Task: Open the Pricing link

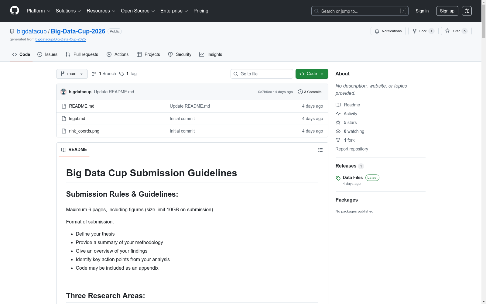Action: click(x=201, y=11)
